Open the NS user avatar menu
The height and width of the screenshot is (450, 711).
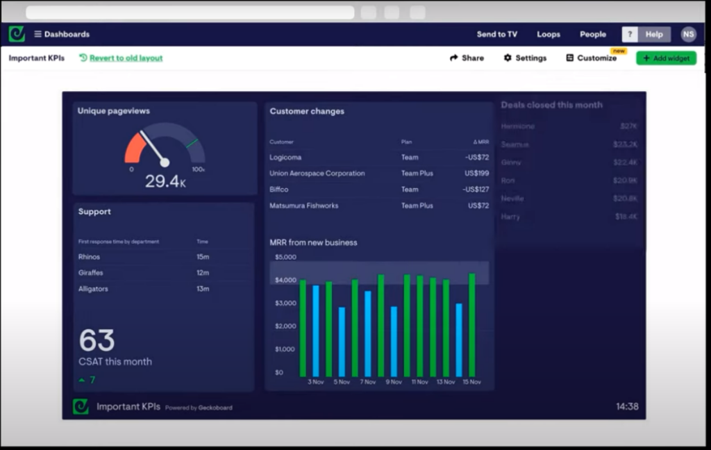point(688,33)
